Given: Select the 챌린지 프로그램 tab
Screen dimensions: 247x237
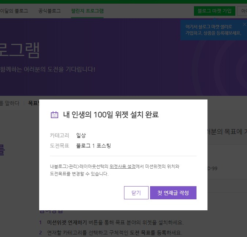Looking at the screenshot, I should point(87,11).
